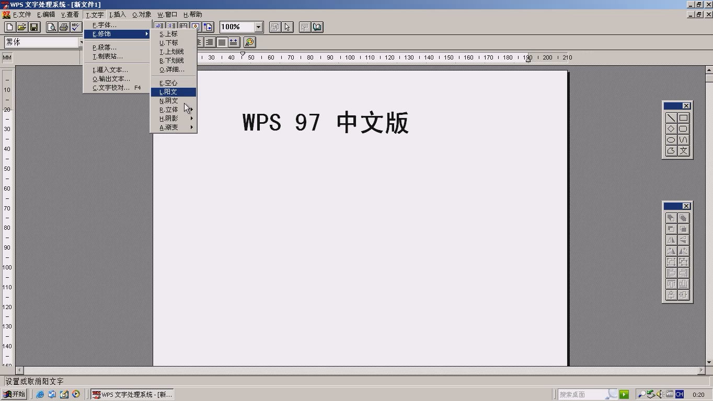This screenshot has width=713, height=401.
Task: Choose 段落... paragraph settings
Action: pyautogui.click(x=117, y=48)
